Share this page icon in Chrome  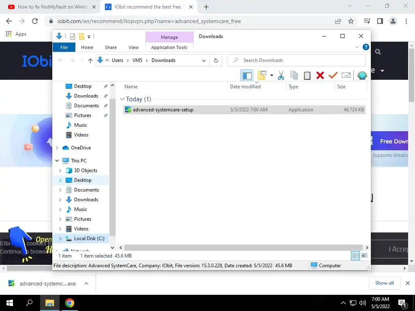point(338,21)
